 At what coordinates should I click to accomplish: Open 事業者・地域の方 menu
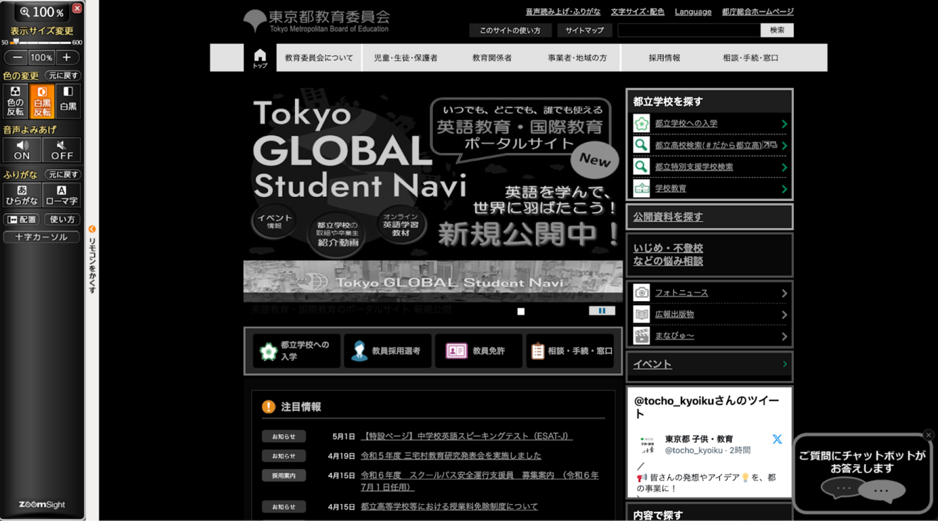click(578, 58)
